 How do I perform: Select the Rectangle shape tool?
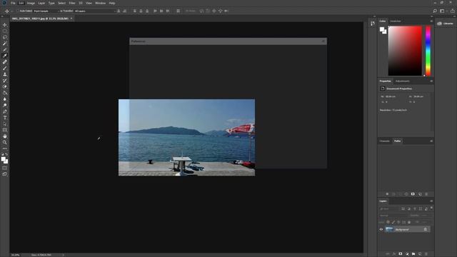pos(5,130)
